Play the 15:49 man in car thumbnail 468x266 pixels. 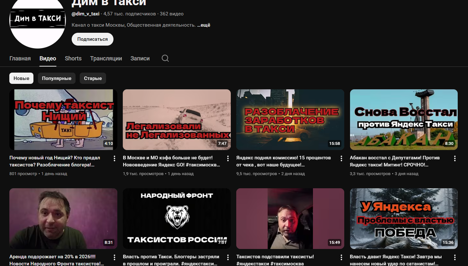(x=290, y=218)
